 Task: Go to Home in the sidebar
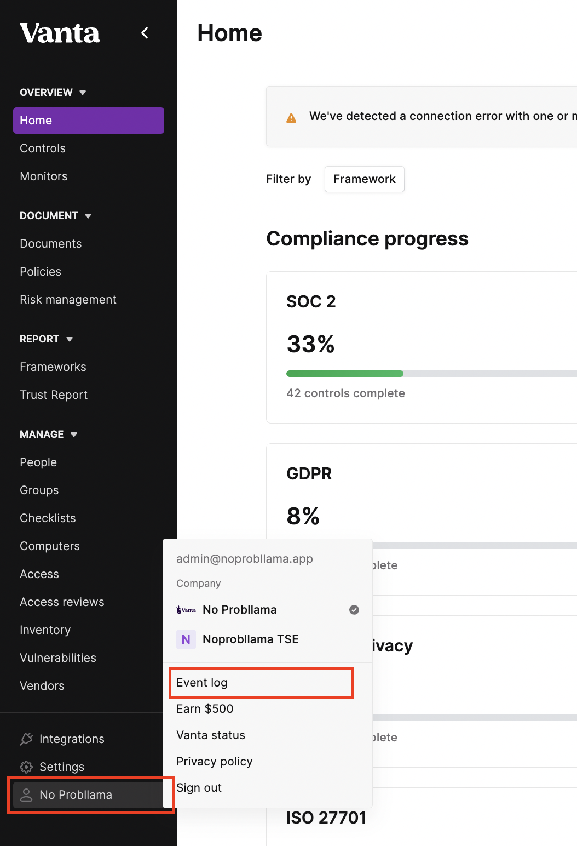tap(89, 121)
